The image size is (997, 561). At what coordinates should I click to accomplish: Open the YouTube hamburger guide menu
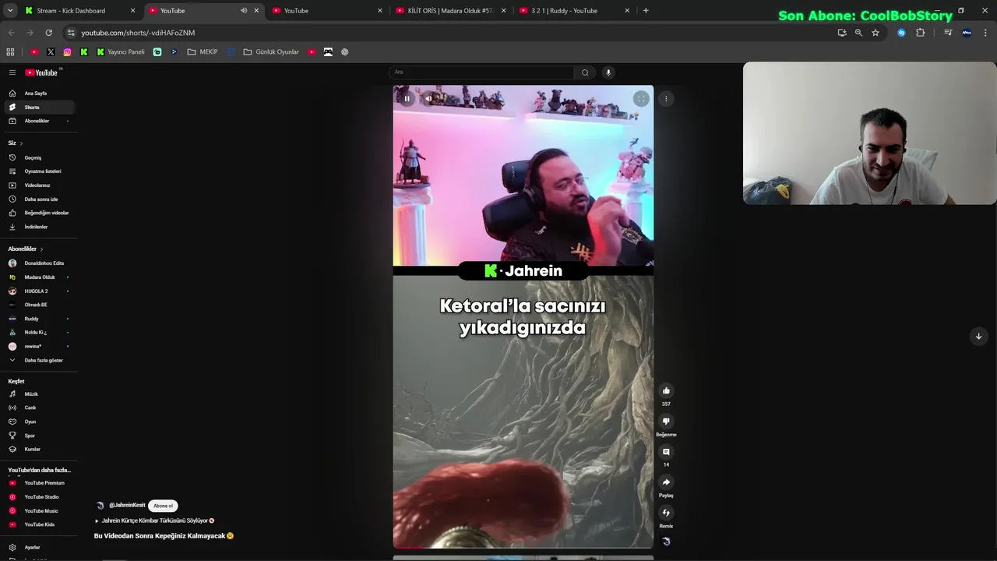point(12,72)
